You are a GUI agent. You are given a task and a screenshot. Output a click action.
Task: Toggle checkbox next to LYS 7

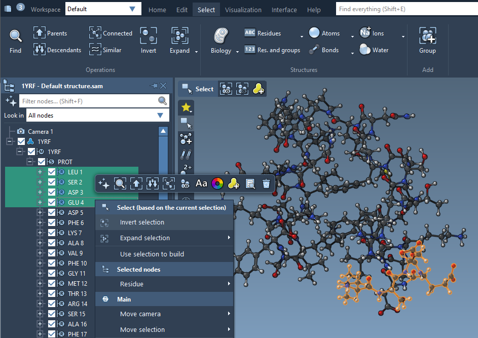click(x=52, y=233)
